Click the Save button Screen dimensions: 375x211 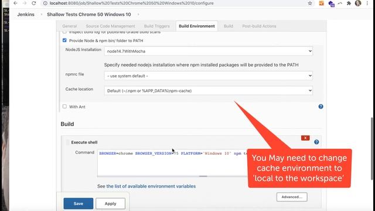point(79,203)
